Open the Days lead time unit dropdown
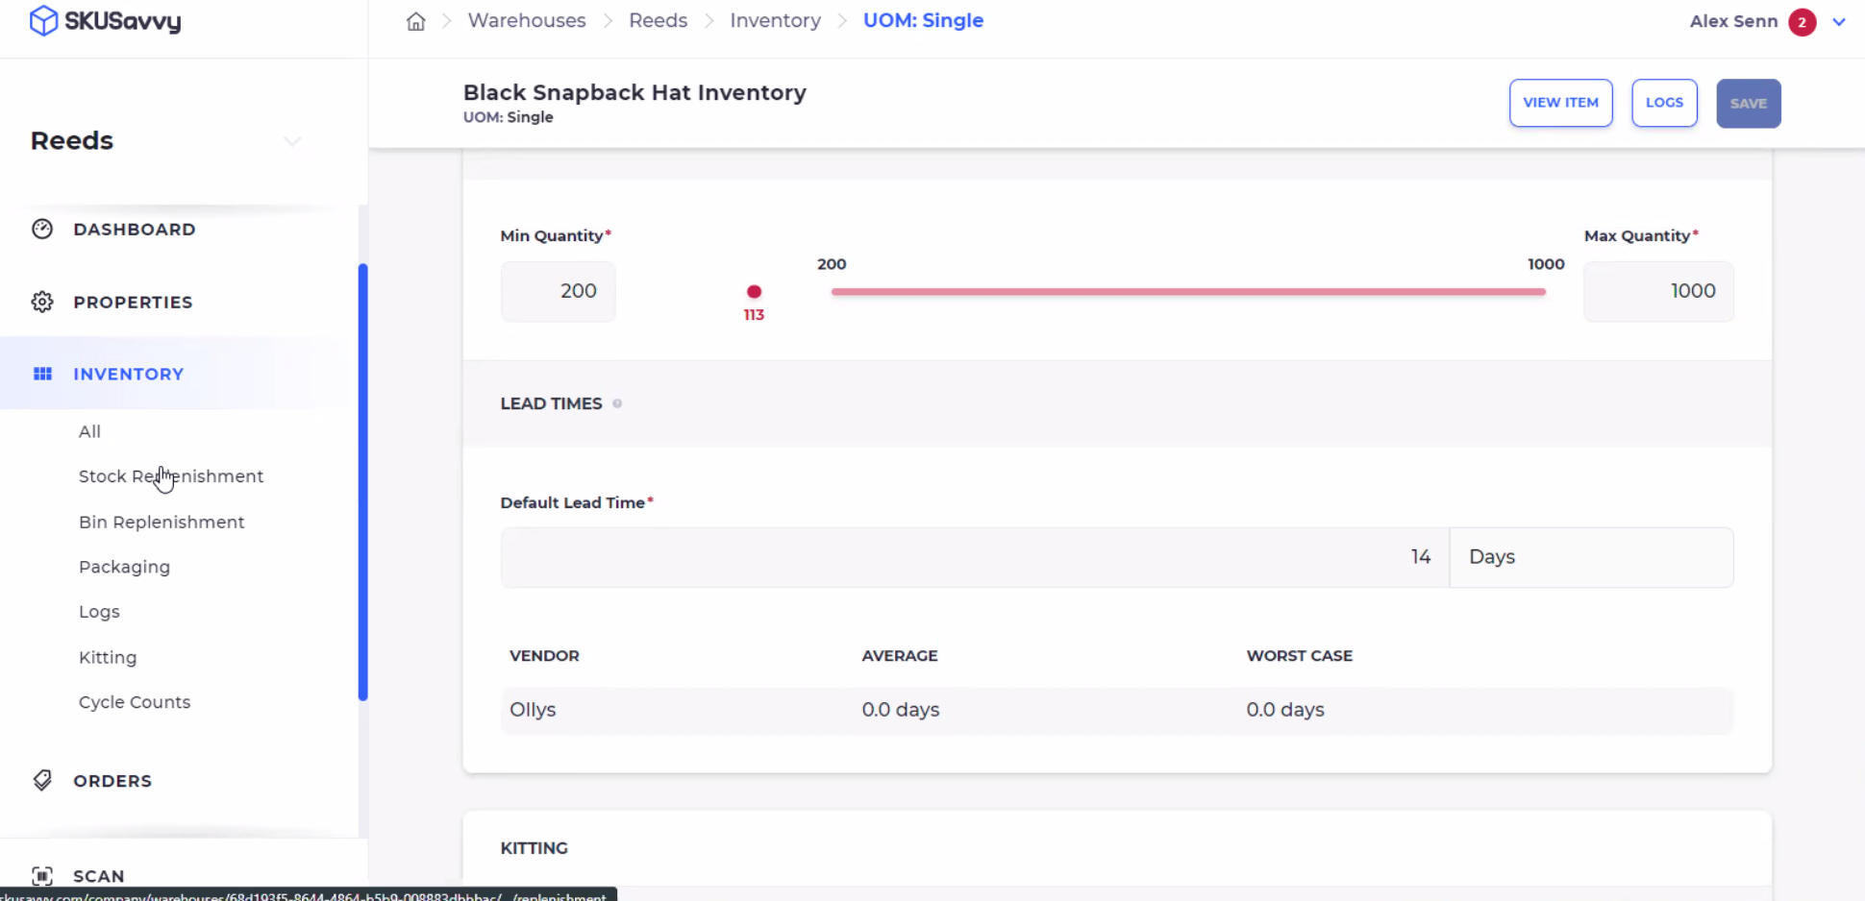Image resolution: width=1865 pixels, height=901 pixels. pos(1590,557)
